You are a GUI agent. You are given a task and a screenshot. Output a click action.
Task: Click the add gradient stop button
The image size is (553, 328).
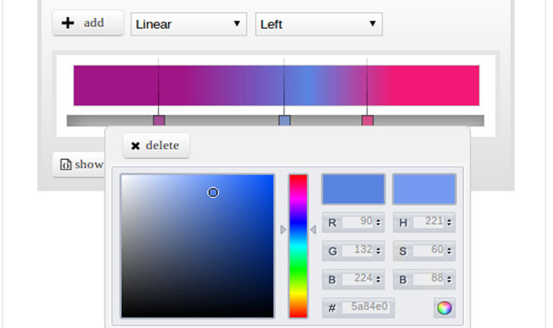pyautogui.click(x=88, y=23)
